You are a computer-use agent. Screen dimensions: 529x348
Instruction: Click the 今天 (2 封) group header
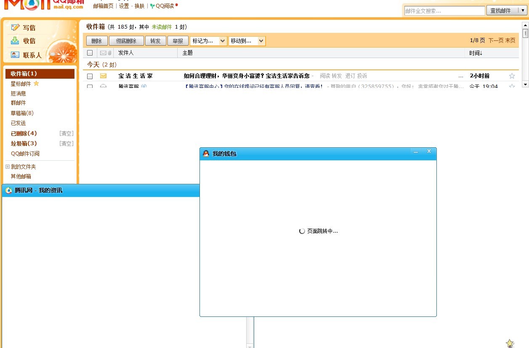click(x=102, y=64)
